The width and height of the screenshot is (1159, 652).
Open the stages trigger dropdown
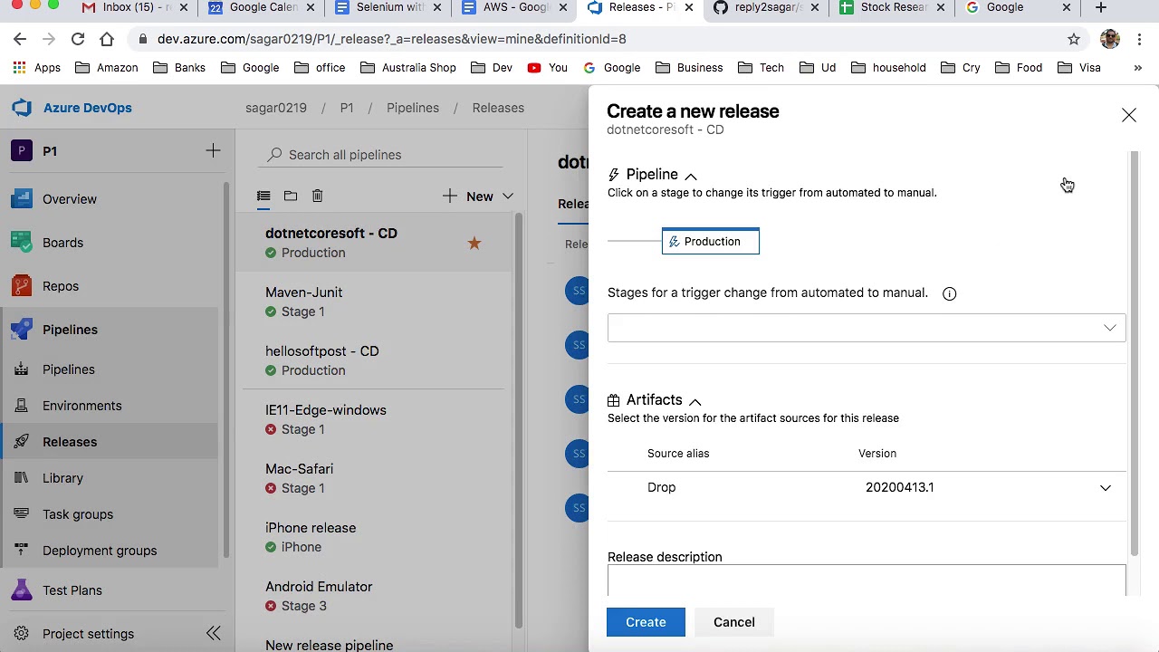click(x=867, y=328)
